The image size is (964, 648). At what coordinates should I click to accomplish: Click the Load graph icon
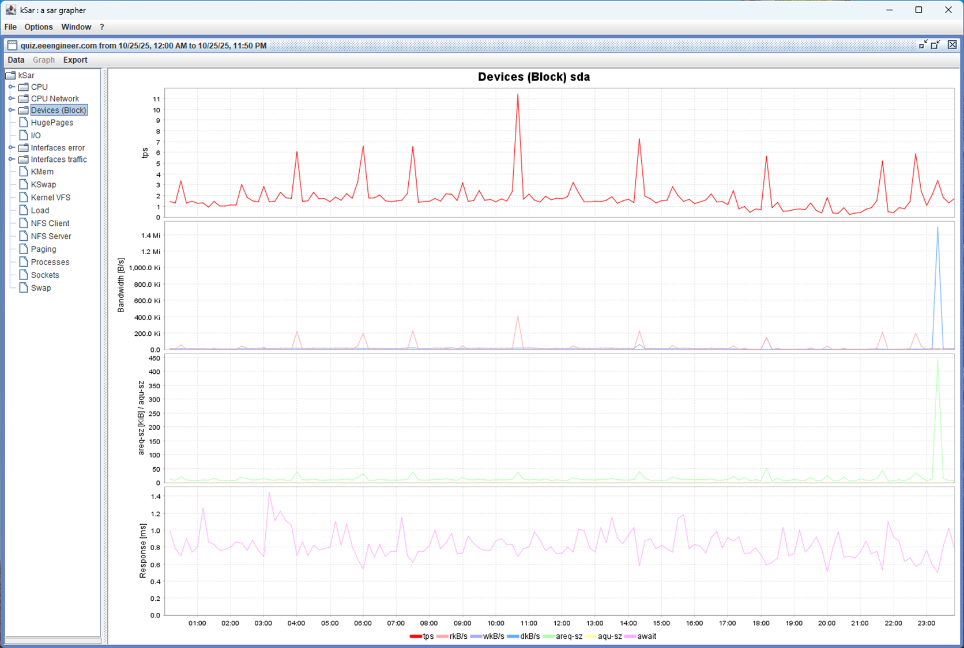(x=24, y=210)
